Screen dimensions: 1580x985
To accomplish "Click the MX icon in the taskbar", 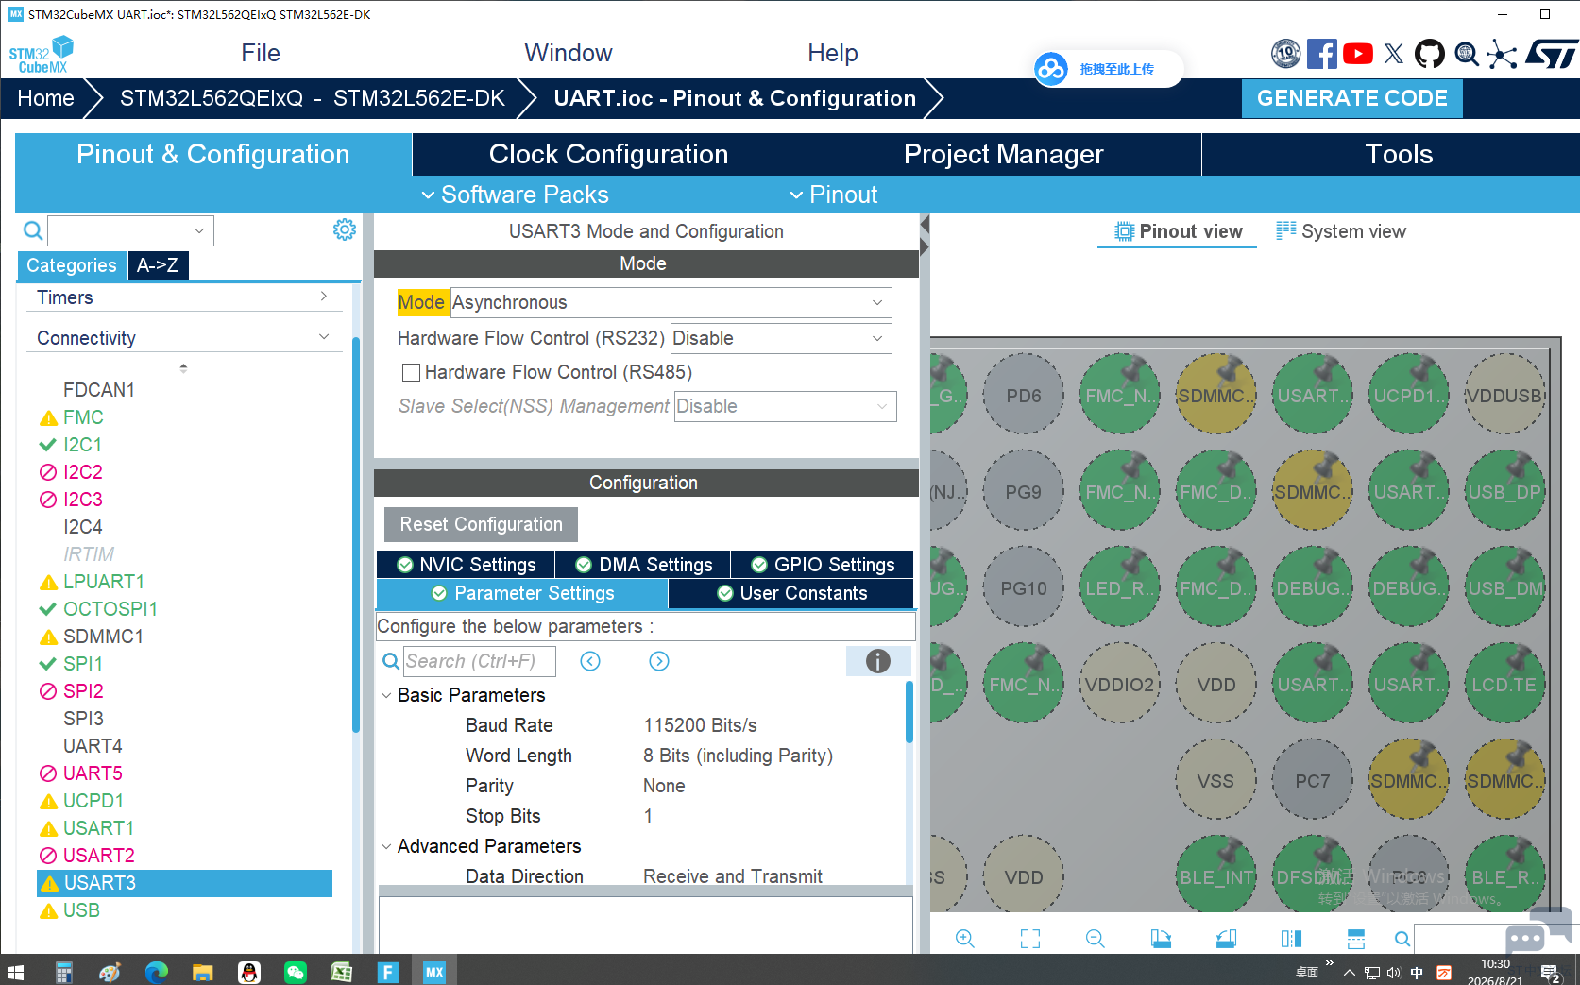I will coord(434,972).
